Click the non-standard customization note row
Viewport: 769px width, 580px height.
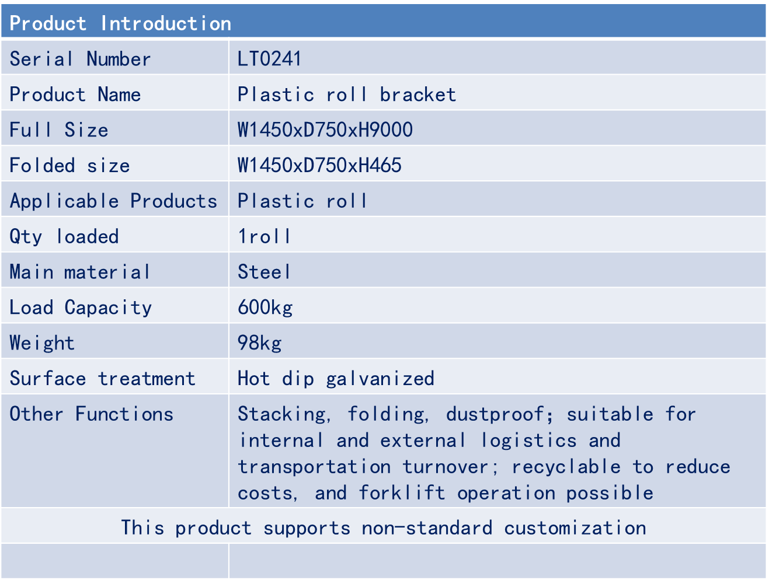coord(384,528)
